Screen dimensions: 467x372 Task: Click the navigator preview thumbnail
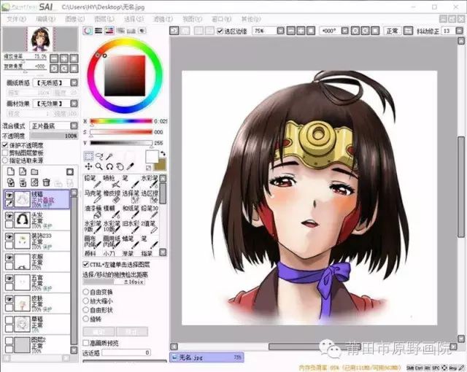[40, 39]
